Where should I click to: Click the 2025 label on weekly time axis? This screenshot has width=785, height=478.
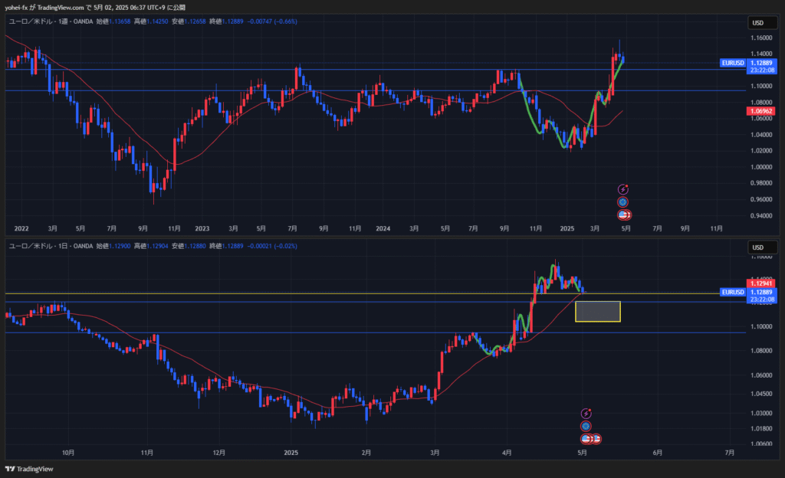click(x=567, y=228)
